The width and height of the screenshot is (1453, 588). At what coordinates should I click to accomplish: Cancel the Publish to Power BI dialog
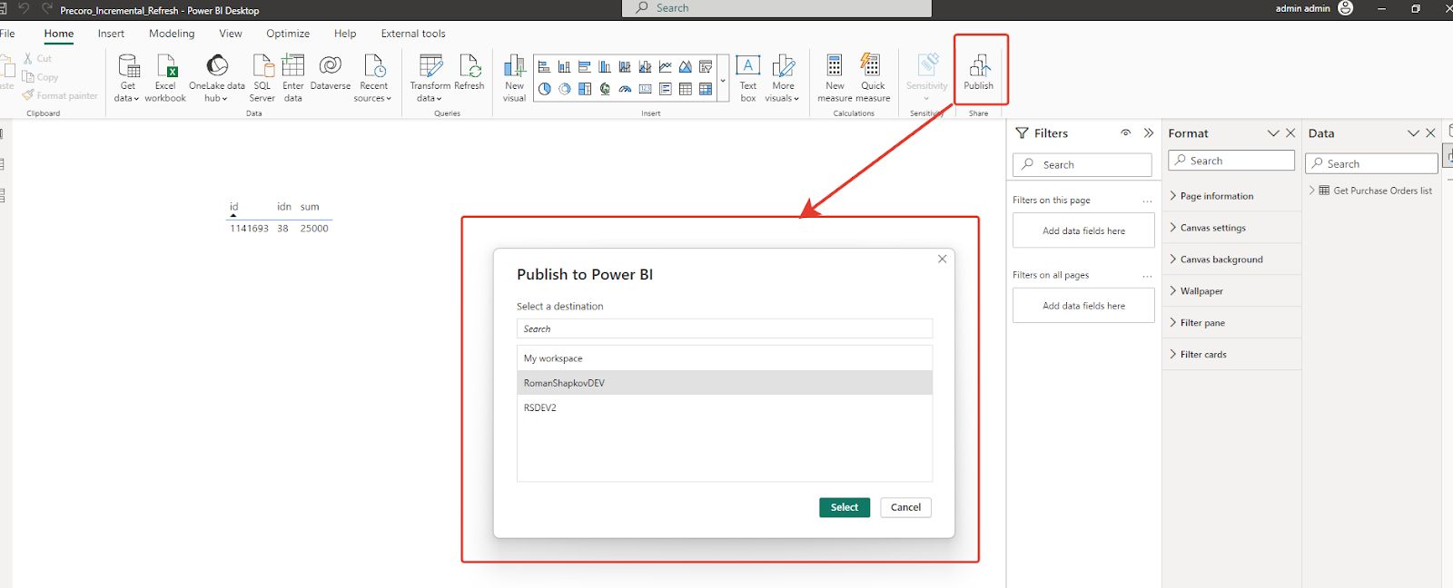point(905,507)
